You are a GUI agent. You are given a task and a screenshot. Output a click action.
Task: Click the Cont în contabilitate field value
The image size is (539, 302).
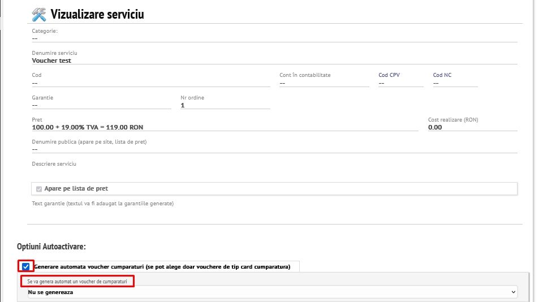click(x=282, y=83)
